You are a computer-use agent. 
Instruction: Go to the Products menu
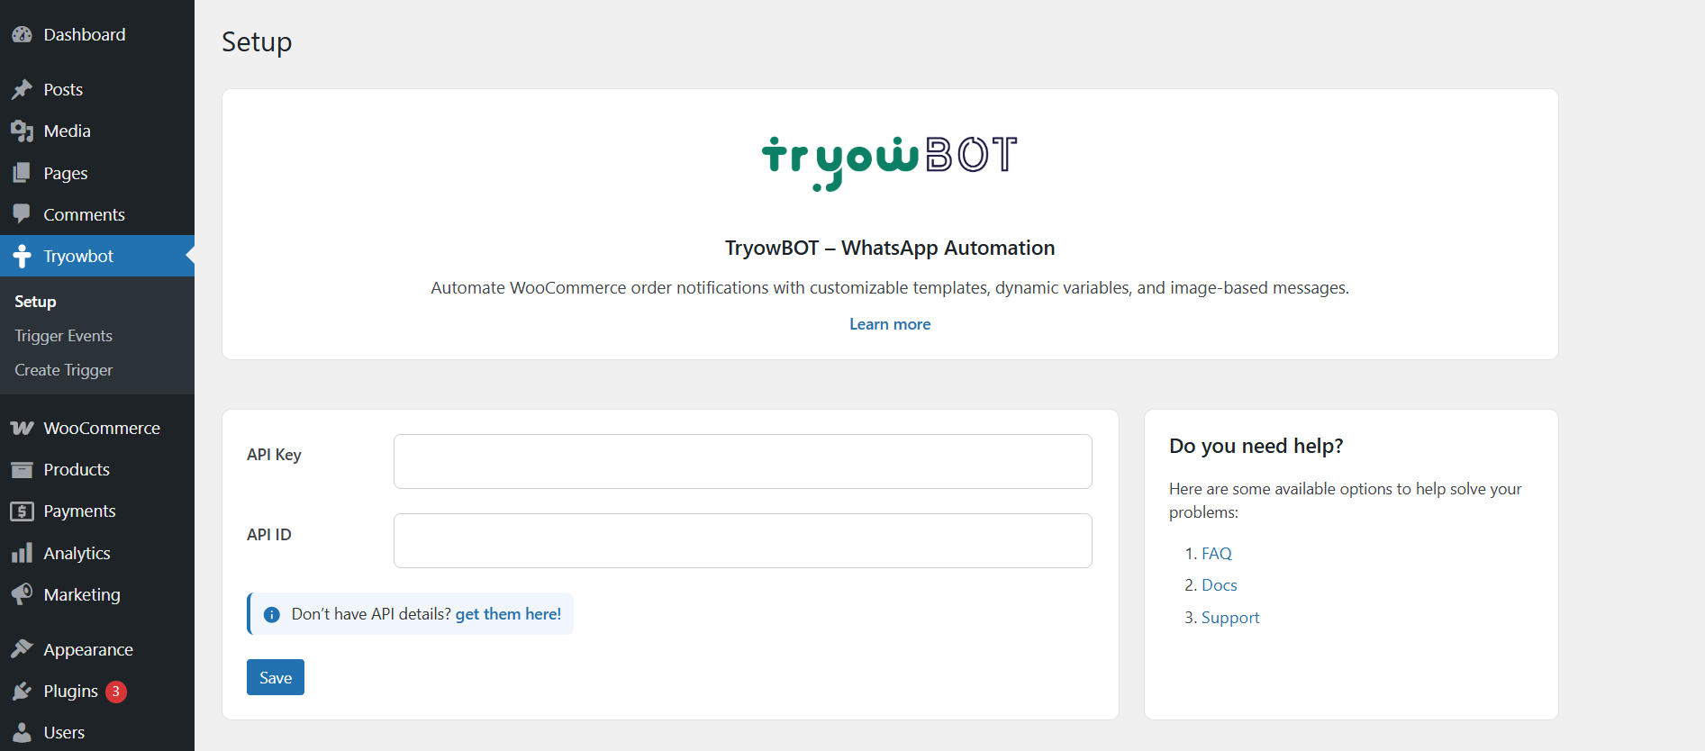[97, 470]
